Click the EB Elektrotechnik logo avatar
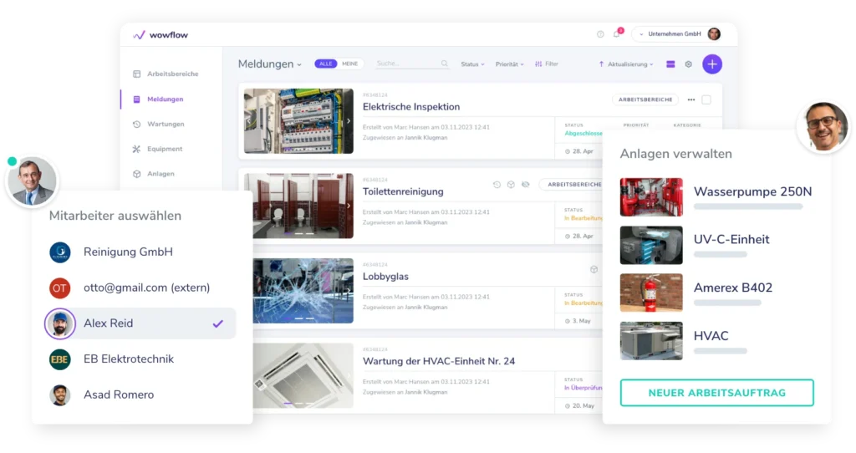Image resolution: width=856 pixels, height=453 pixels. (x=60, y=359)
